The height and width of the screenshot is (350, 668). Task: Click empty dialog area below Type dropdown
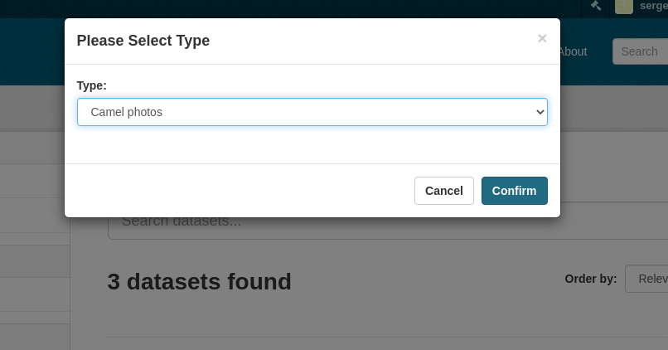(x=312, y=144)
